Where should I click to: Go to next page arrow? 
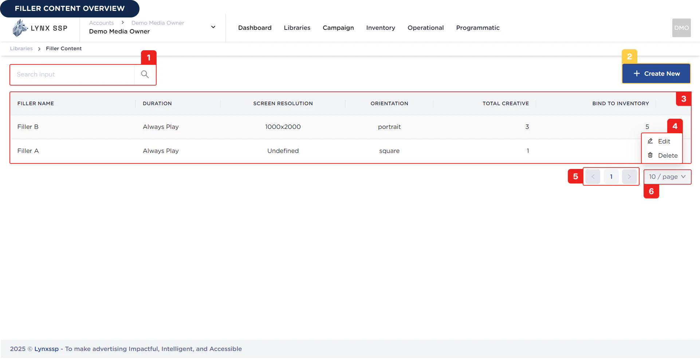[x=629, y=177]
